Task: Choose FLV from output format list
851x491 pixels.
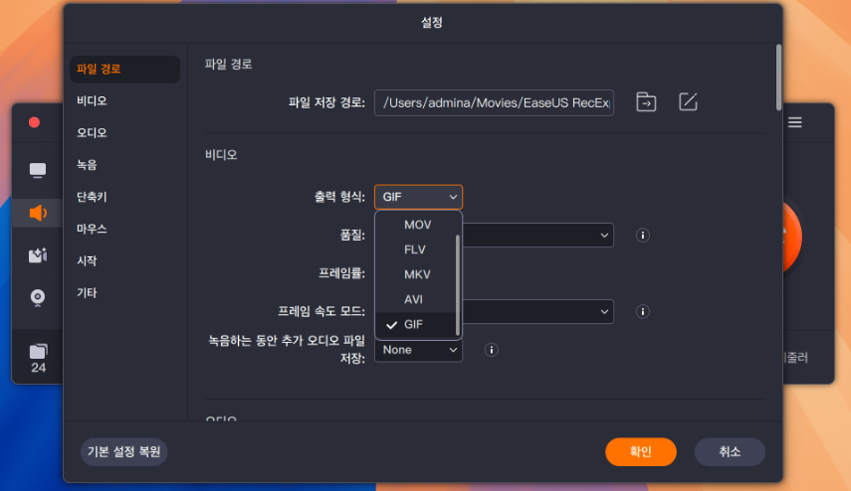Action: (x=417, y=249)
